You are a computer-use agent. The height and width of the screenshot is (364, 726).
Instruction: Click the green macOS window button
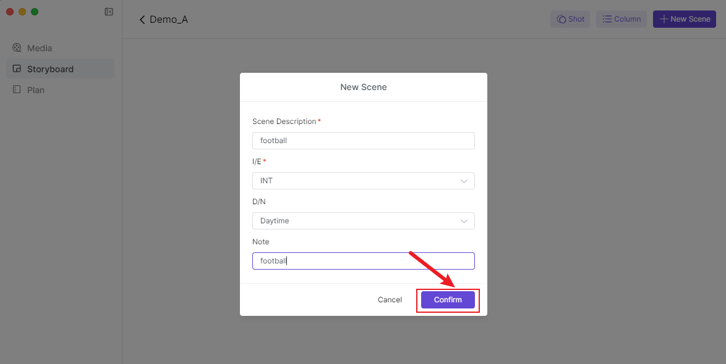pyautogui.click(x=35, y=12)
